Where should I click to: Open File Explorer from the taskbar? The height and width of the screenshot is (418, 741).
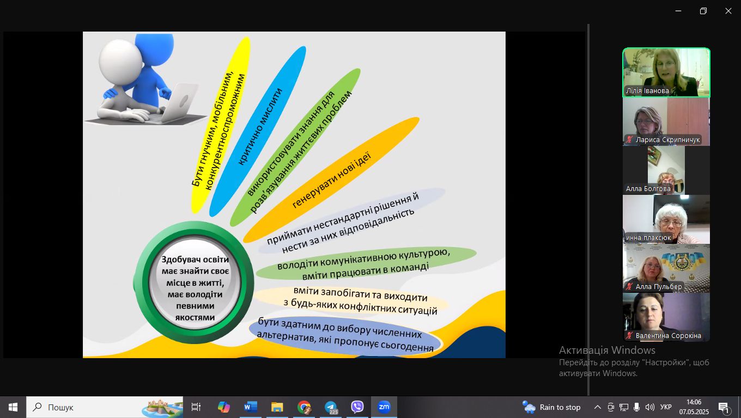pos(277,407)
